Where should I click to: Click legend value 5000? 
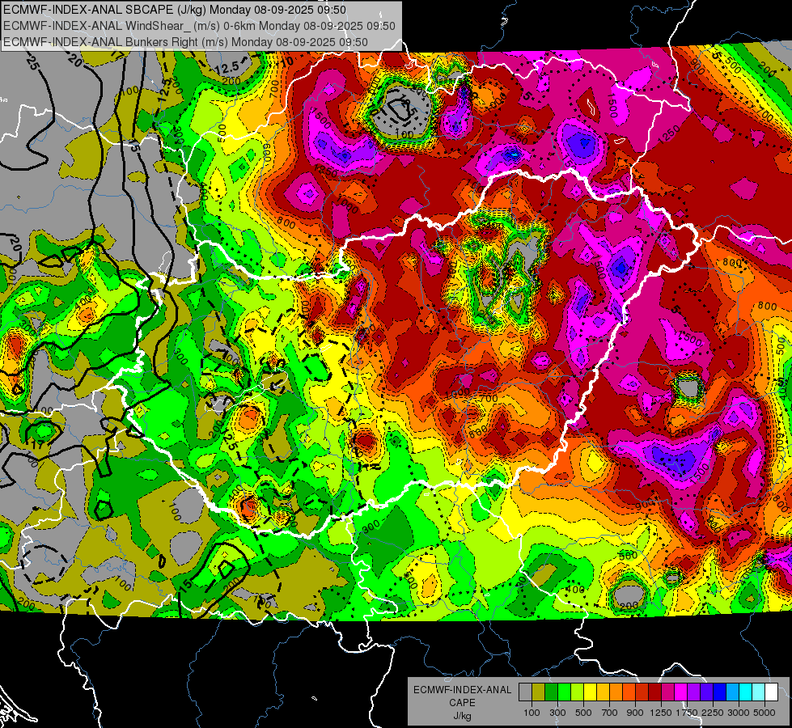[764, 713]
